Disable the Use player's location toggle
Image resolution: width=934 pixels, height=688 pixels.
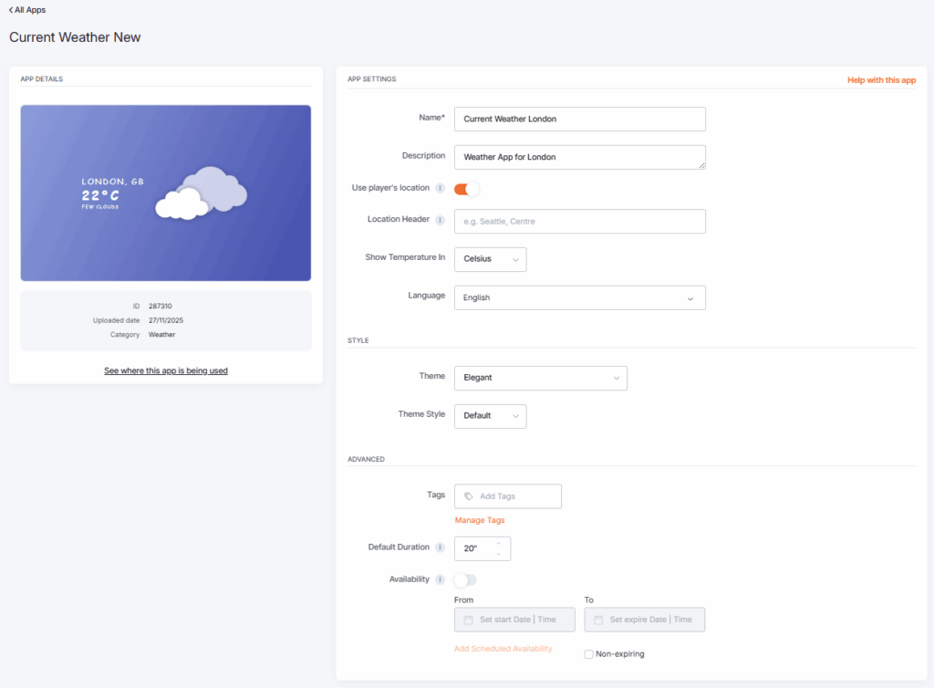465,189
